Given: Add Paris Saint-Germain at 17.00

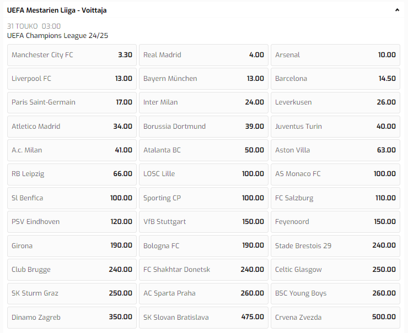Looking at the screenshot, I should click(x=72, y=102).
